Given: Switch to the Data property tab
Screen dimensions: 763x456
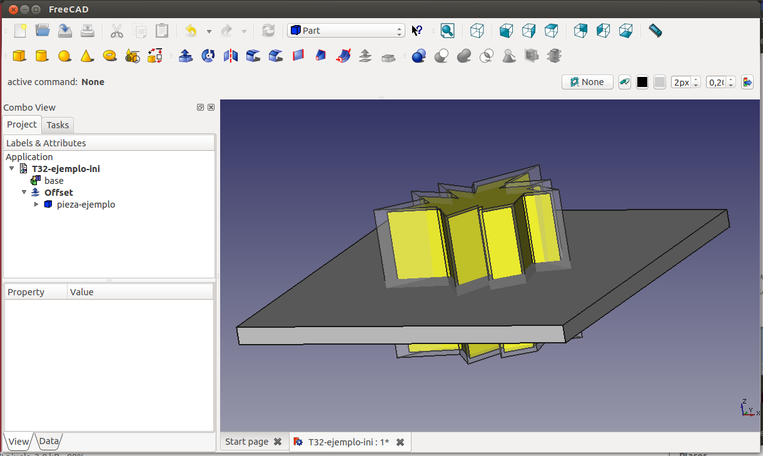Looking at the screenshot, I should pyautogui.click(x=49, y=441).
